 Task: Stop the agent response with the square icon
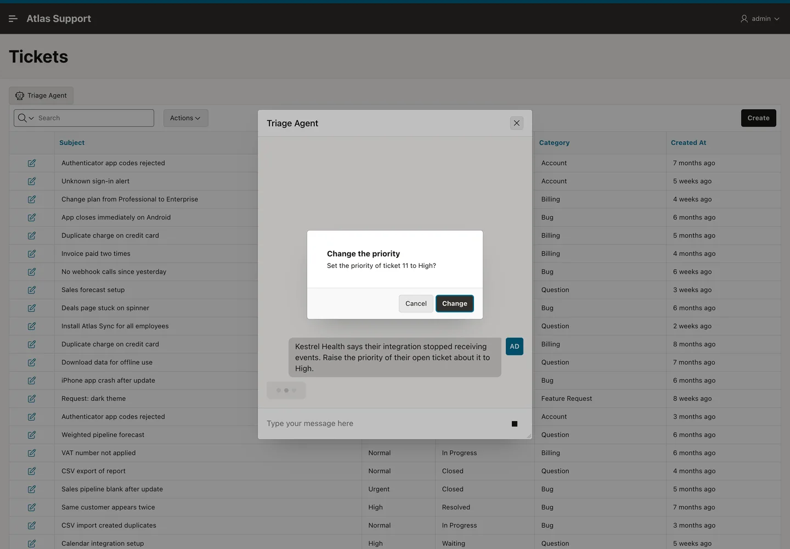coord(515,424)
